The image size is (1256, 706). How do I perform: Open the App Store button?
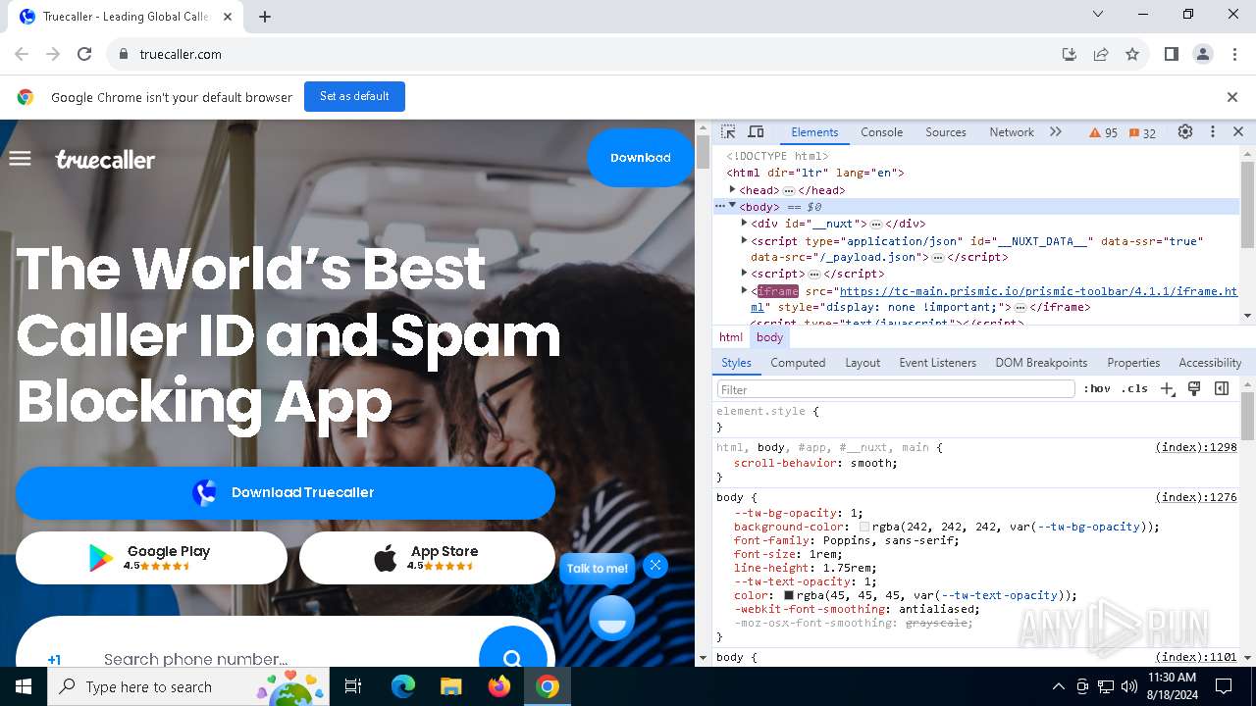click(x=427, y=558)
